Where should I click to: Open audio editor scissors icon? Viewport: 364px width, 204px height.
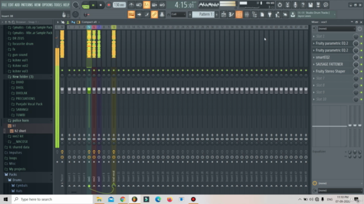(287, 5)
